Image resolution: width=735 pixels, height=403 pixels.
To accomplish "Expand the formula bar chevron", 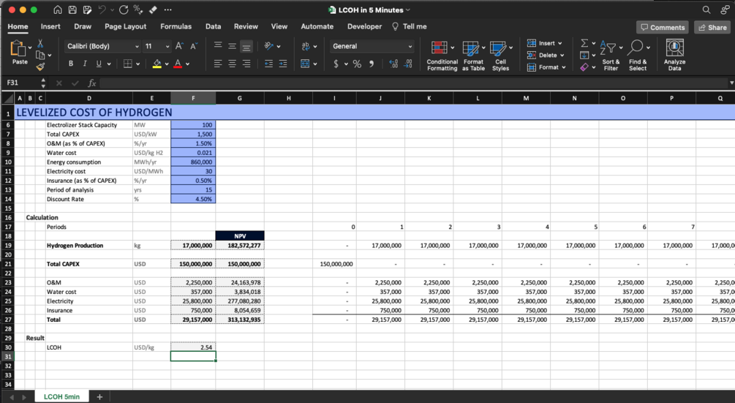I will pyautogui.click(x=731, y=83).
